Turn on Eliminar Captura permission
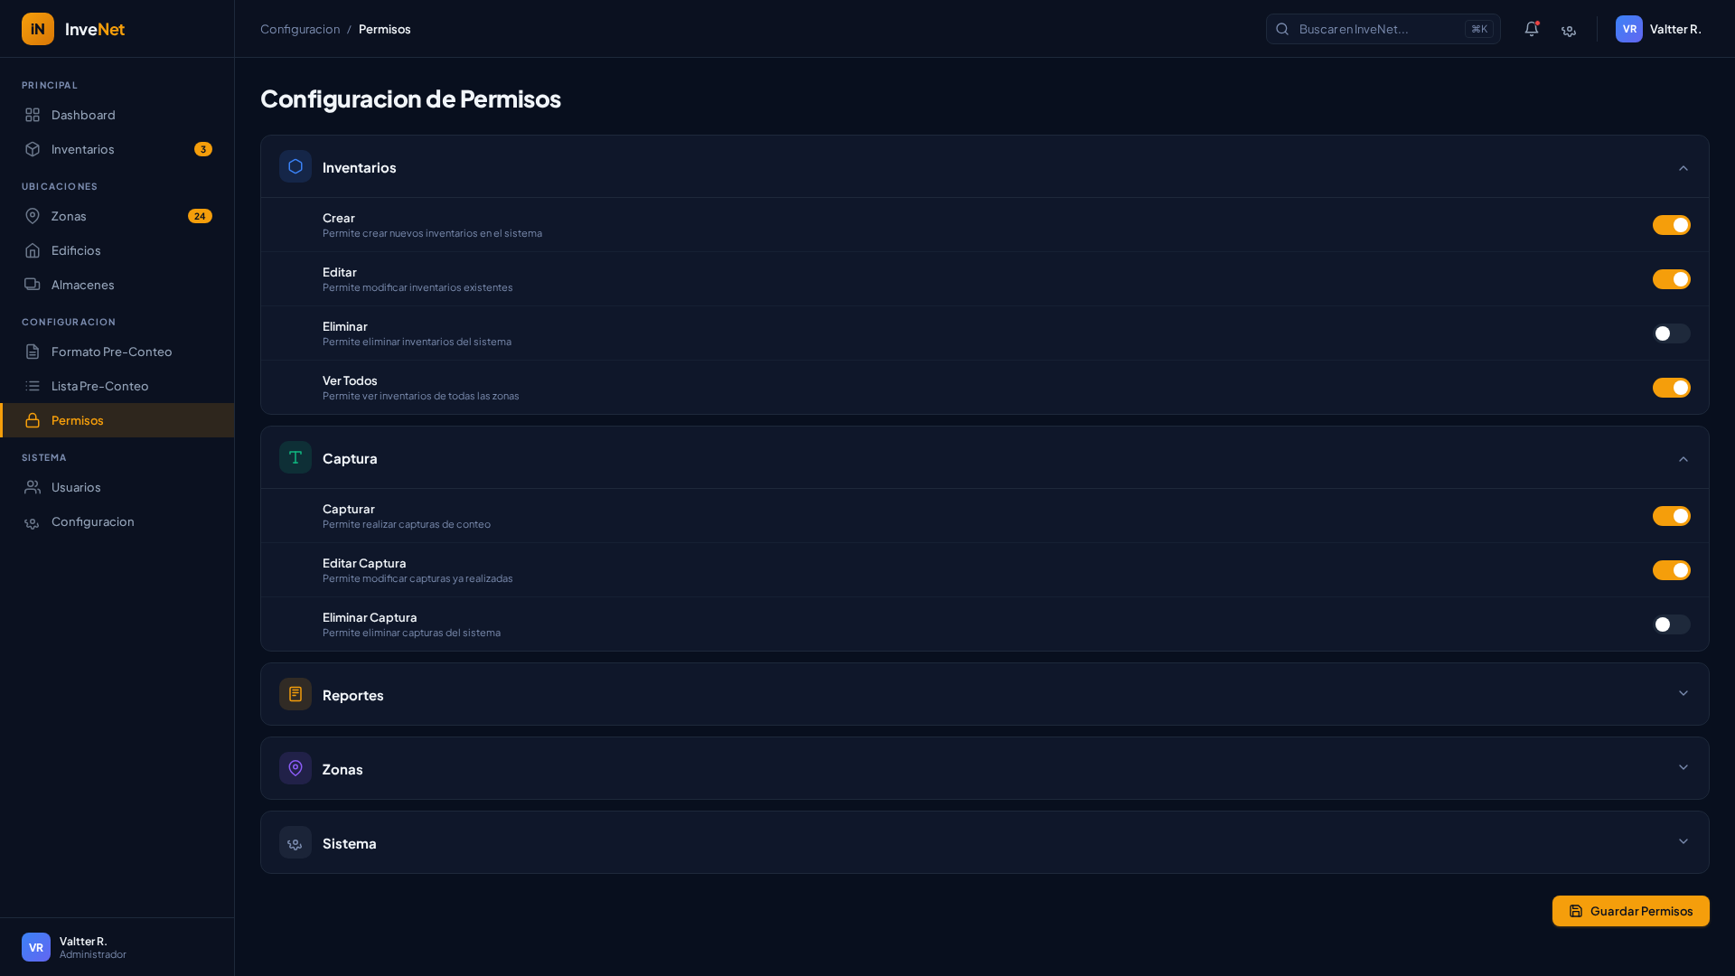The width and height of the screenshot is (1735, 976). tap(1671, 624)
